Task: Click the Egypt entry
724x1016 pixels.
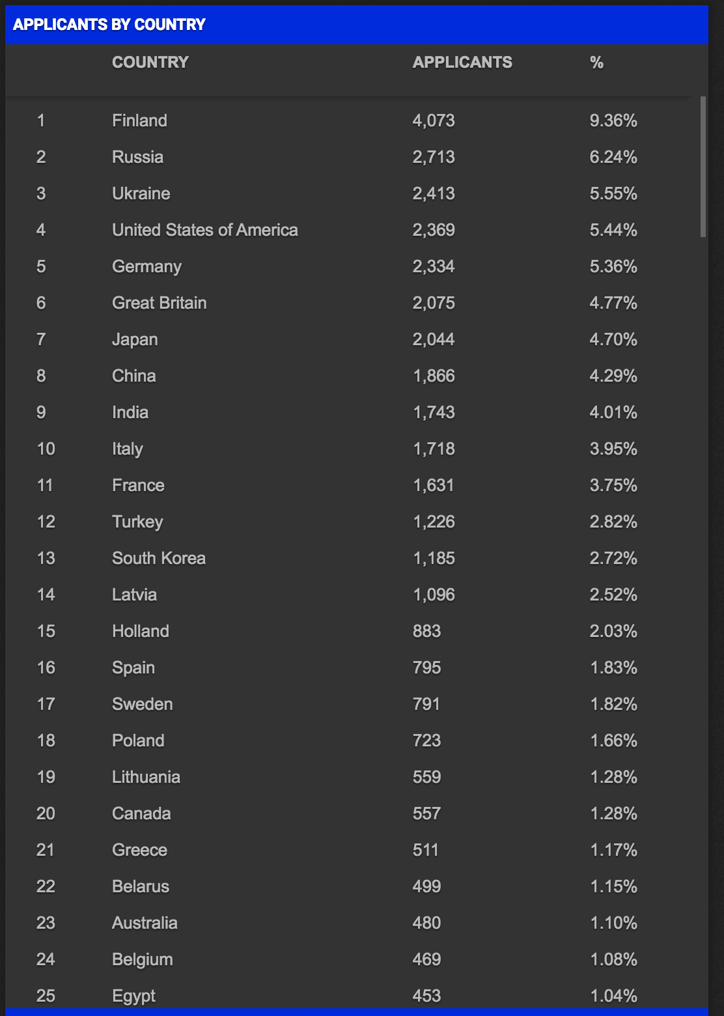Action: tap(134, 996)
